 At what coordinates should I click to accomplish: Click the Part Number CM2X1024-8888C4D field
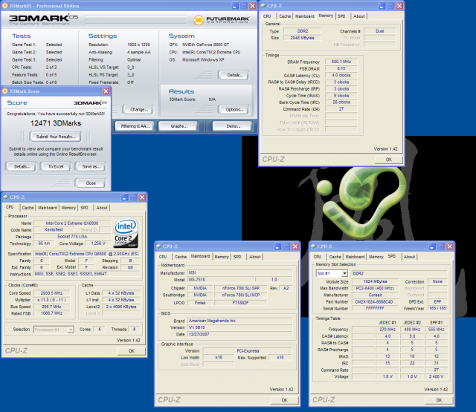coord(375,301)
